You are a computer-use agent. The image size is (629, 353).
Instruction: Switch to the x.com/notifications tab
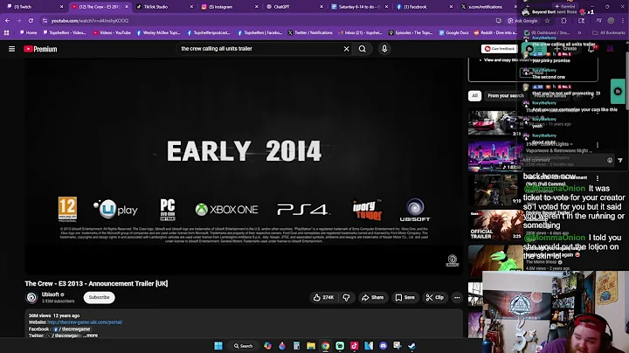(x=488, y=6)
